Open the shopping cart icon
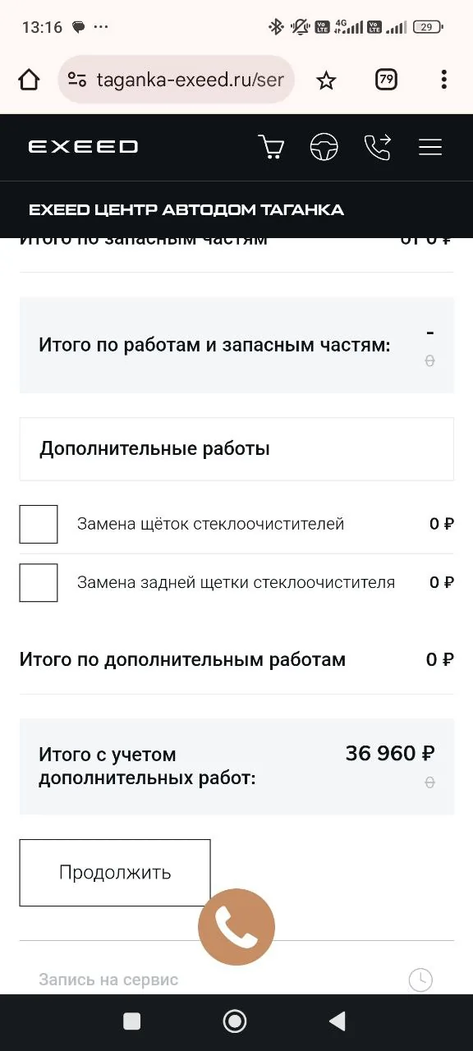Viewport: 473px width, 1051px height. point(271,147)
